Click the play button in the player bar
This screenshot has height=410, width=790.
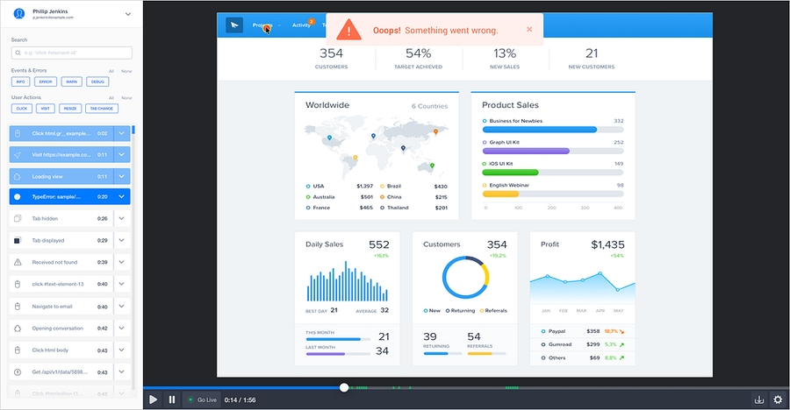point(153,399)
